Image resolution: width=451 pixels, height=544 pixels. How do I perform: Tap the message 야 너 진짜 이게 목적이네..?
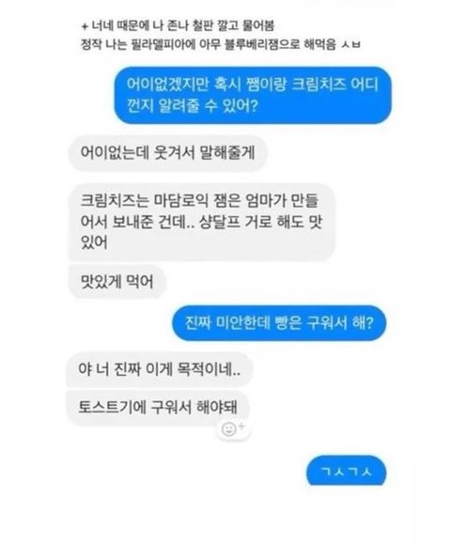pyautogui.click(x=159, y=369)
